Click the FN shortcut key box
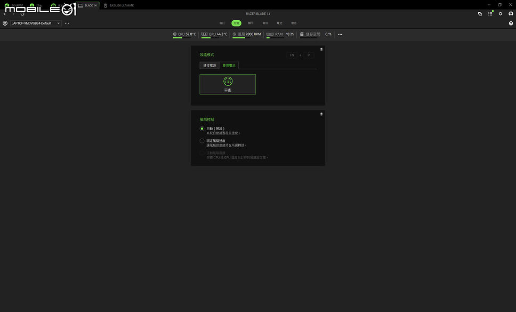 pos(292,55)
